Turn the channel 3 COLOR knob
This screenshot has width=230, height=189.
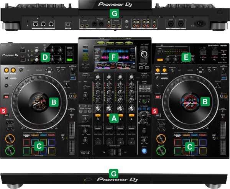coord(98,109)
